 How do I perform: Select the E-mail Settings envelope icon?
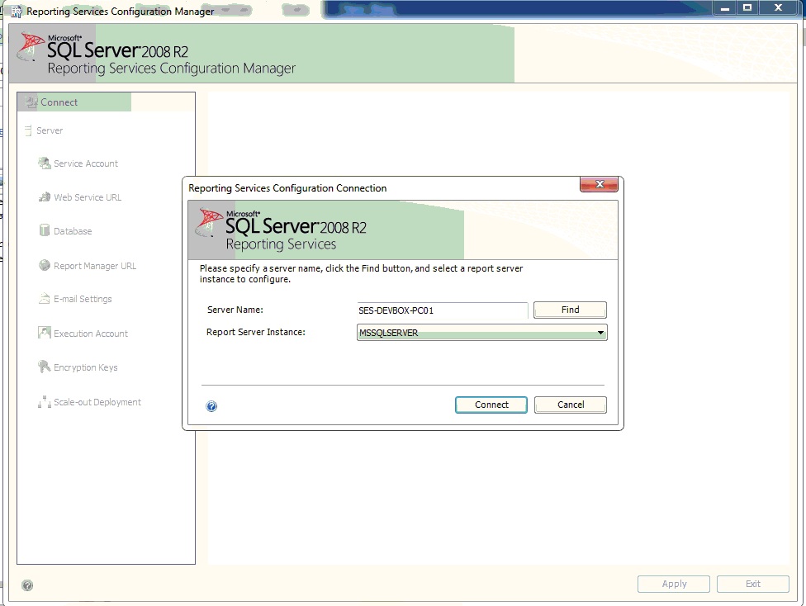pos(42,298)
